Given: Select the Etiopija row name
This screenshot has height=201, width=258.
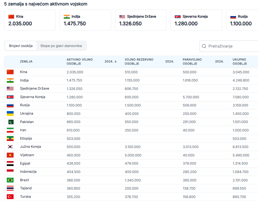Looking at the screenshot, I should click(x=26, y=139).
